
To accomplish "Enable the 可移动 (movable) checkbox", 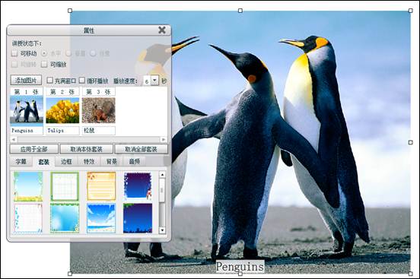I will click(14, 53).
